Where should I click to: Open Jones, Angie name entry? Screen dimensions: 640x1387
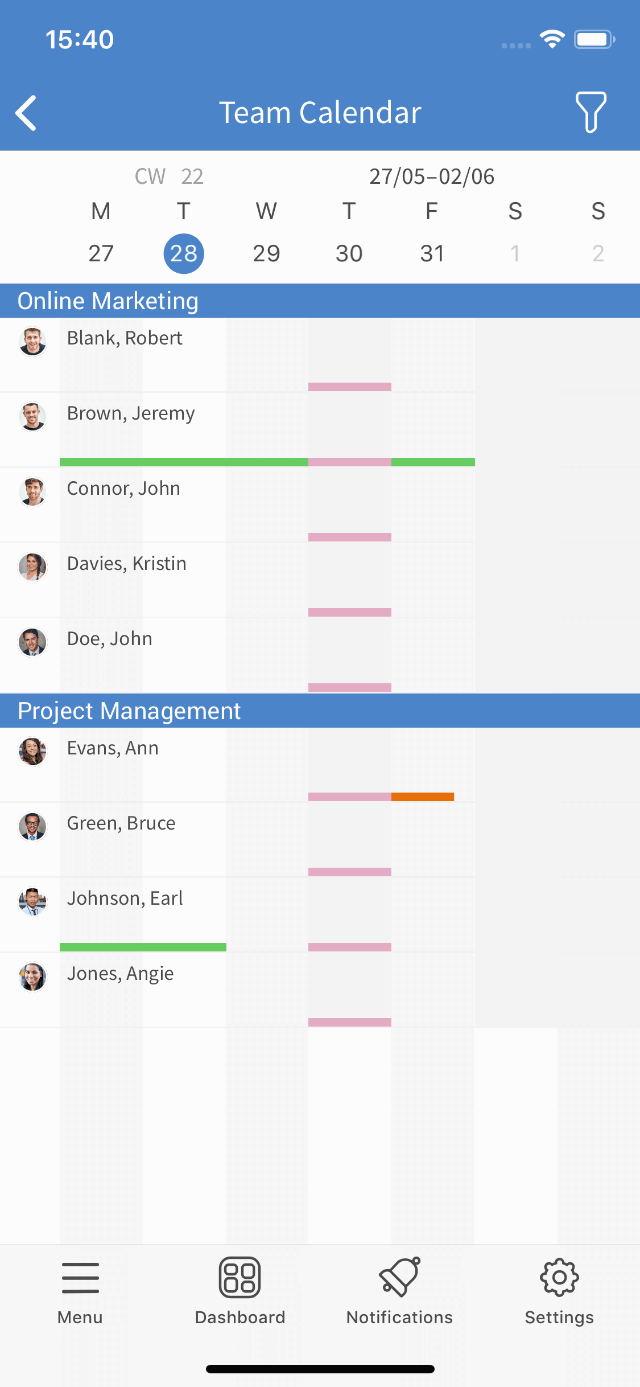point(120,974)
